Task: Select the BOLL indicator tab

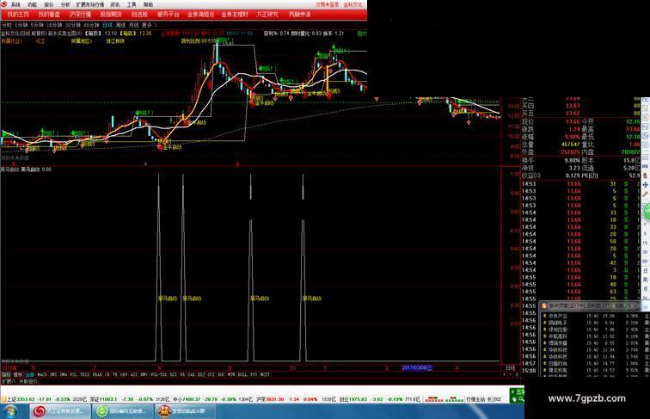Action: tap(242, 374)
